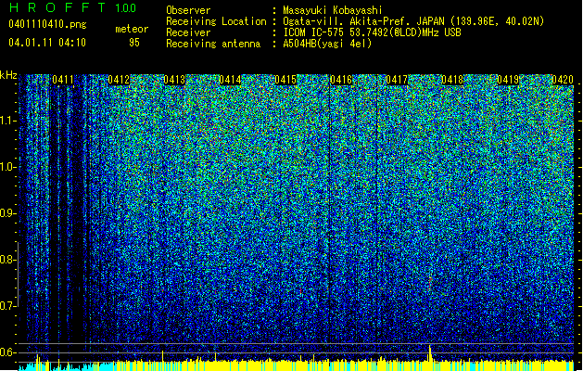The image size is (583, 371).
Task: Click the 0.8 kHz axis label
Action: tap(7, 260)
